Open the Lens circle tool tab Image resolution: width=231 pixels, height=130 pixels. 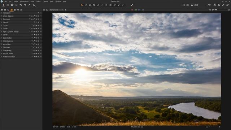[x=8, y=10]
